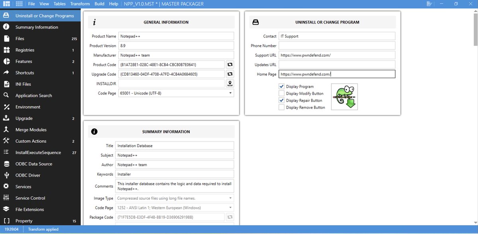This screenshot has height=234, width=478.
Task: Regenerate the Package Code GUID
Action: [x=230, y=217]
